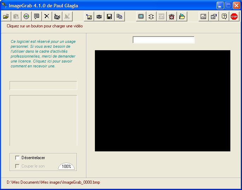This screenshot has width=242, height=190.
Task: Close the video with the X icon
Action: tap(47, 16)
